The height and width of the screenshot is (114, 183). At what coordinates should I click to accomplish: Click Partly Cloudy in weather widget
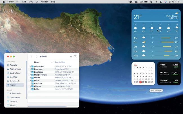(x=172, y=16)
